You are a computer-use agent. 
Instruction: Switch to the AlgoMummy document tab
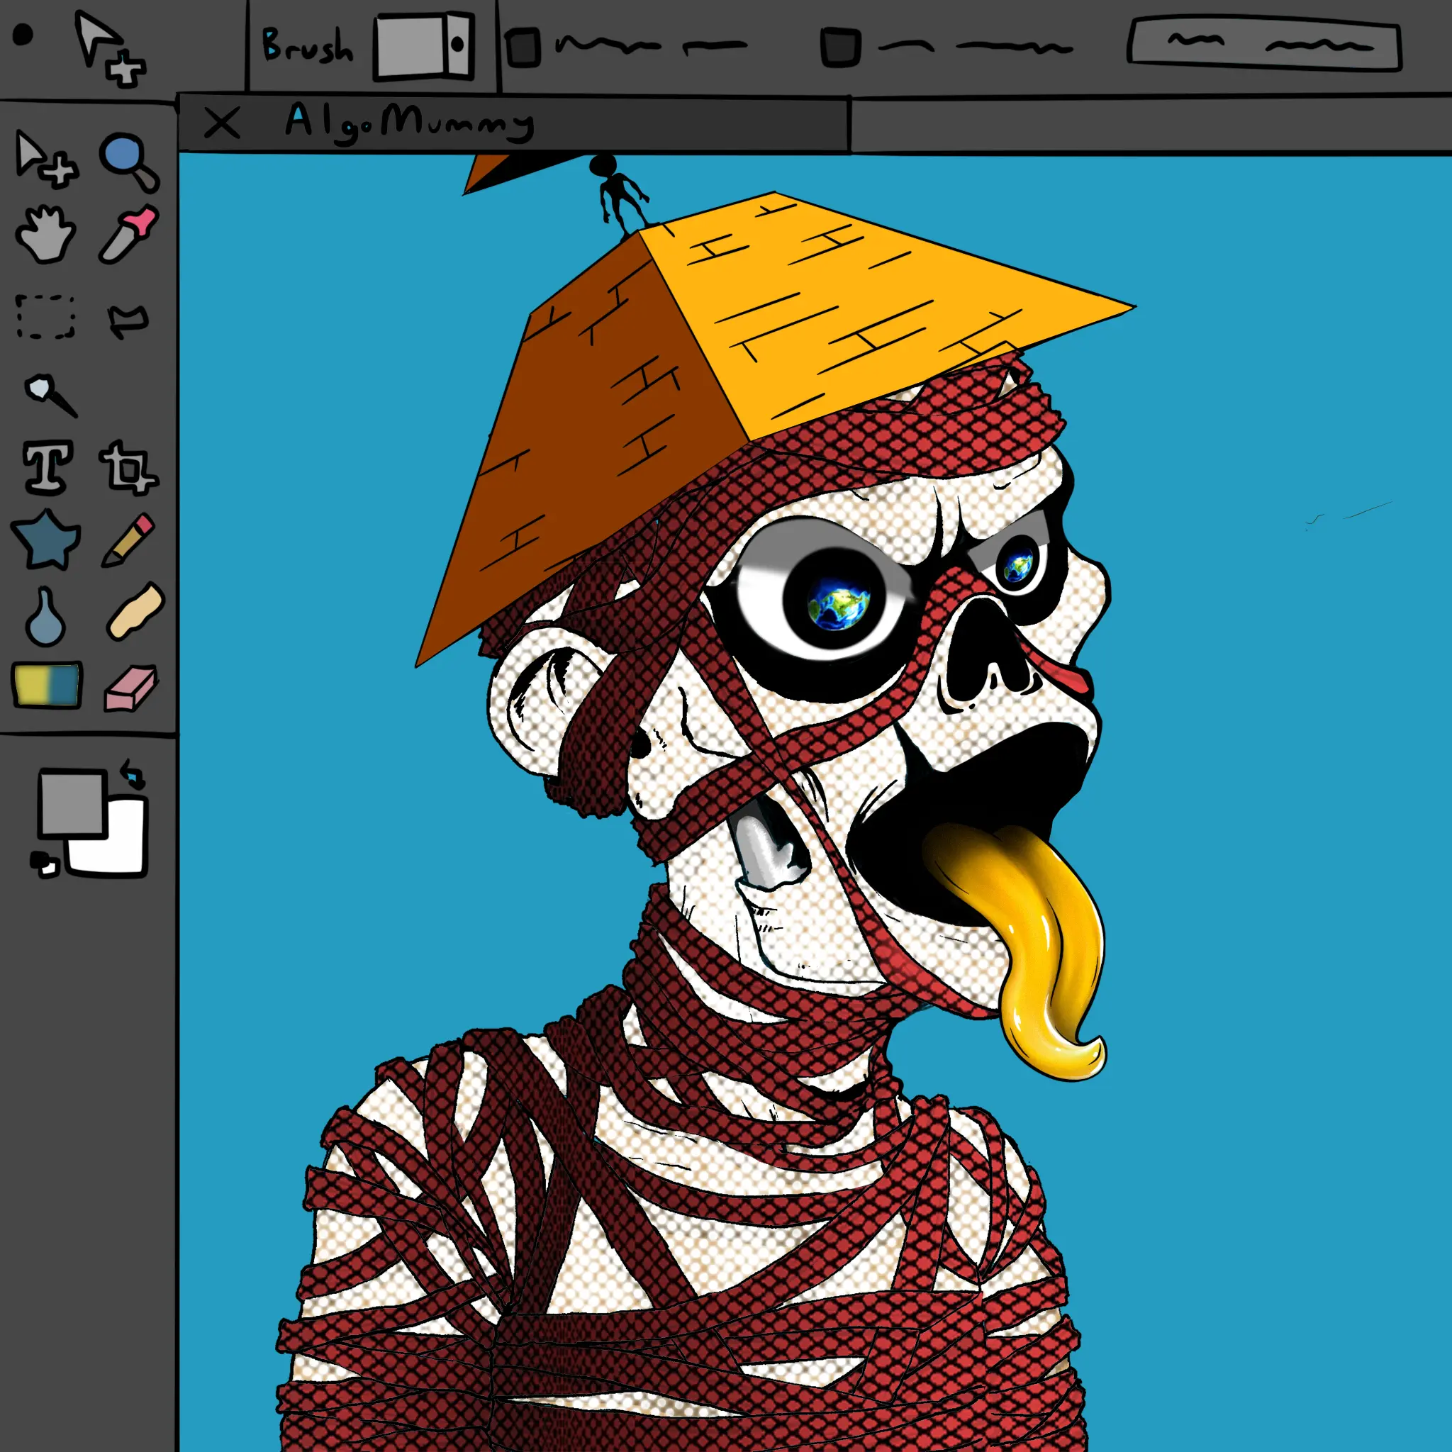tap(410, 122)
